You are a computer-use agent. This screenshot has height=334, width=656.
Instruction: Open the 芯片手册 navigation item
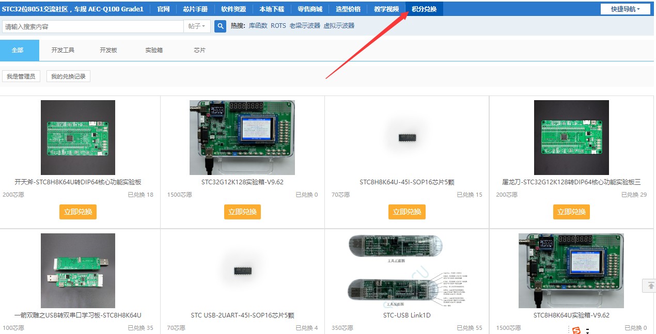[x=195, y=9]
